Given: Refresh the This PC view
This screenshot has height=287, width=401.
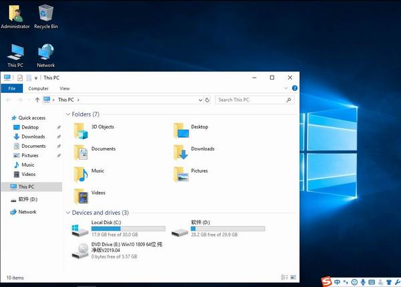Looking at the screenshot, I should 207,100.
